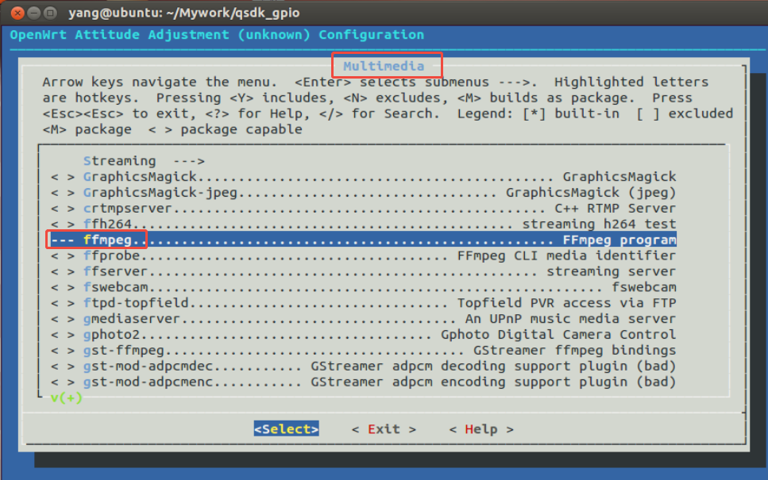Select the gst-ffmpeg GStreamer bindings row
Image resolution: width=768 pixels, height=480 pixels.
(364, 351)
